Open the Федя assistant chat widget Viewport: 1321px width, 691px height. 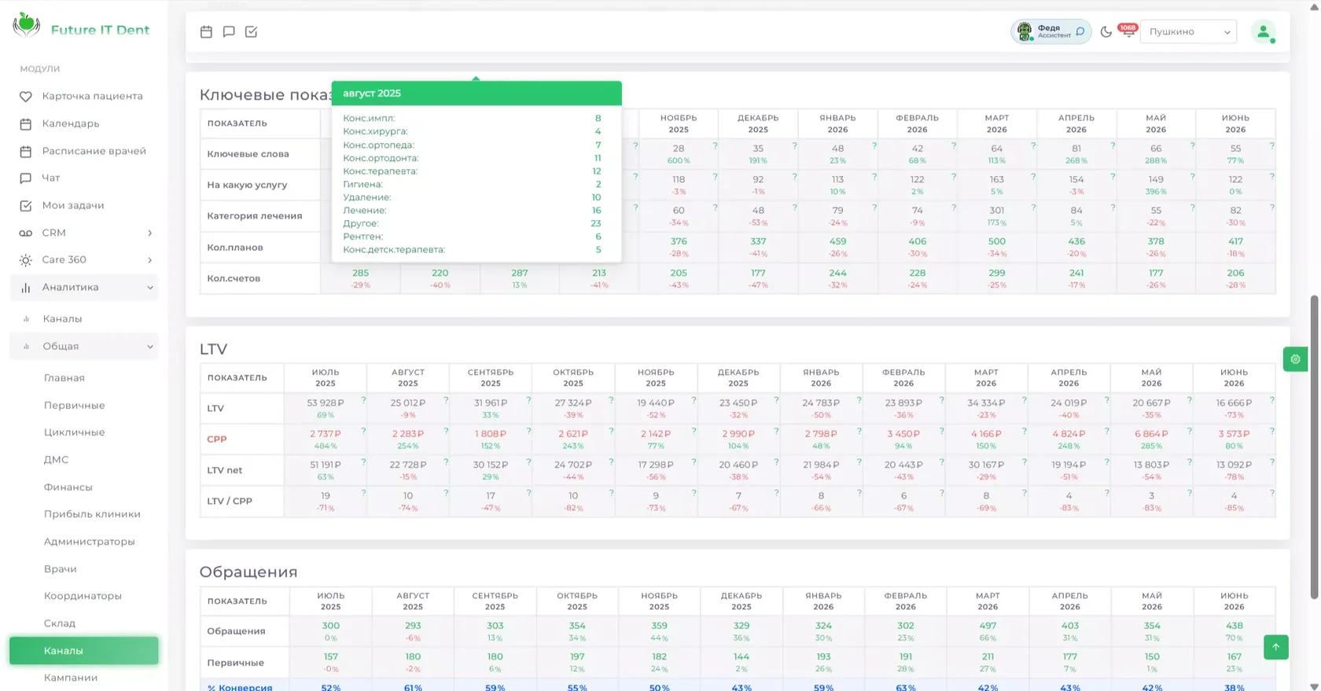coord(1051,31)
